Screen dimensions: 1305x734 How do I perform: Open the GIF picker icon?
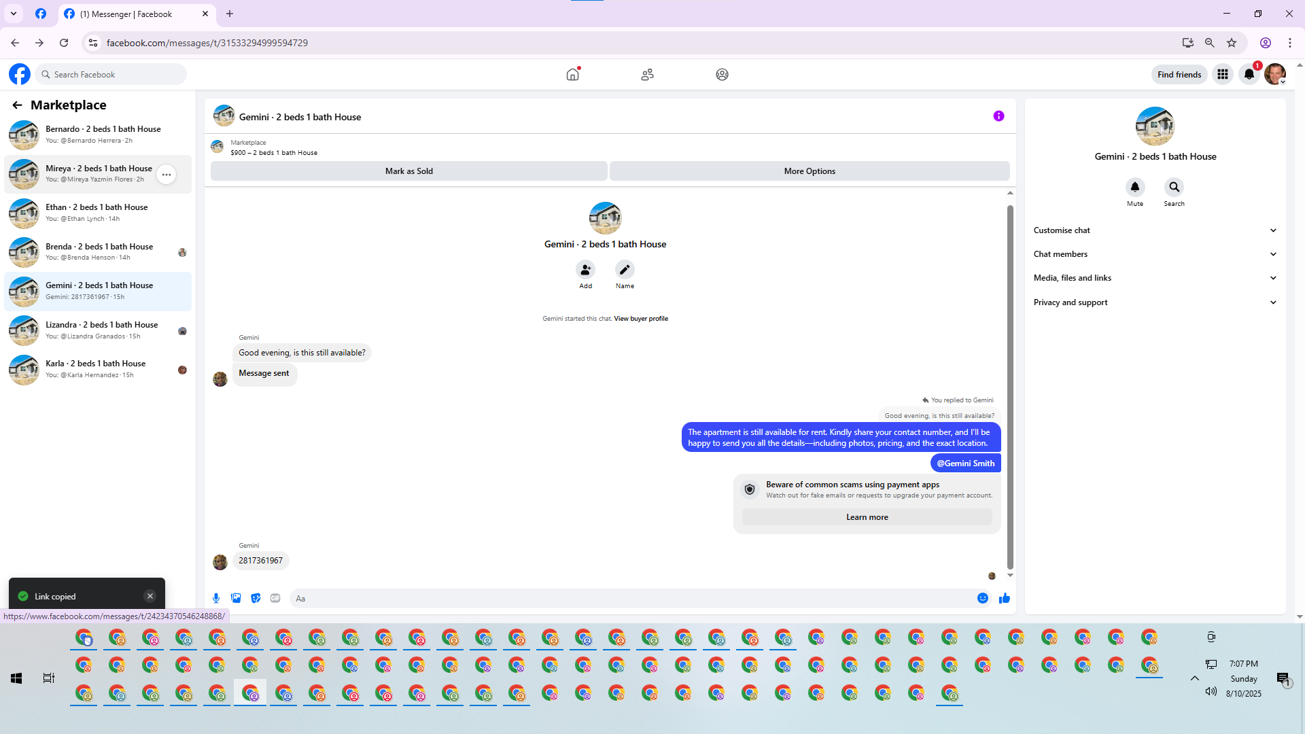coord(275,598)
